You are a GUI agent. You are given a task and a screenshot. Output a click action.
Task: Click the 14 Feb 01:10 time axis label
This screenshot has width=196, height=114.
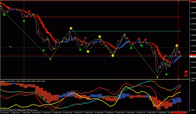pos(47,113)
